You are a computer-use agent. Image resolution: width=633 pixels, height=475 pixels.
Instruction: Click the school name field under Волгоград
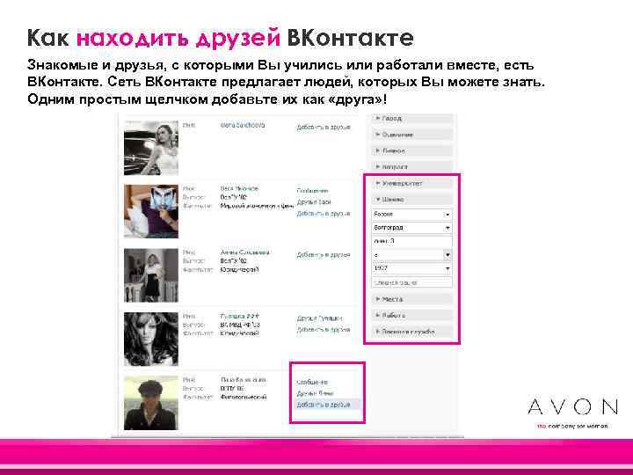point(411,241)
